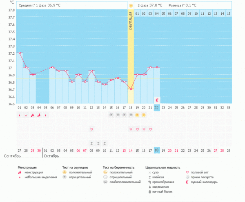
Task: Click the heart icon on cycle day 12
Action: click(91, 129)
